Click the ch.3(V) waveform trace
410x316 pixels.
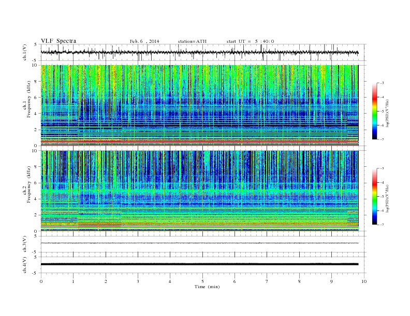click(199, 243)
